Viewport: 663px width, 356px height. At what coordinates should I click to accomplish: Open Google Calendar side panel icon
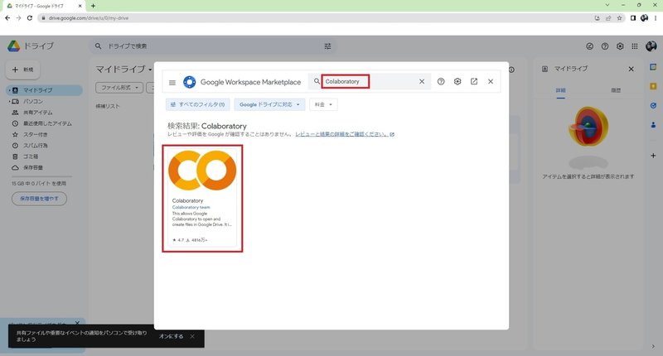coord(653,67)
